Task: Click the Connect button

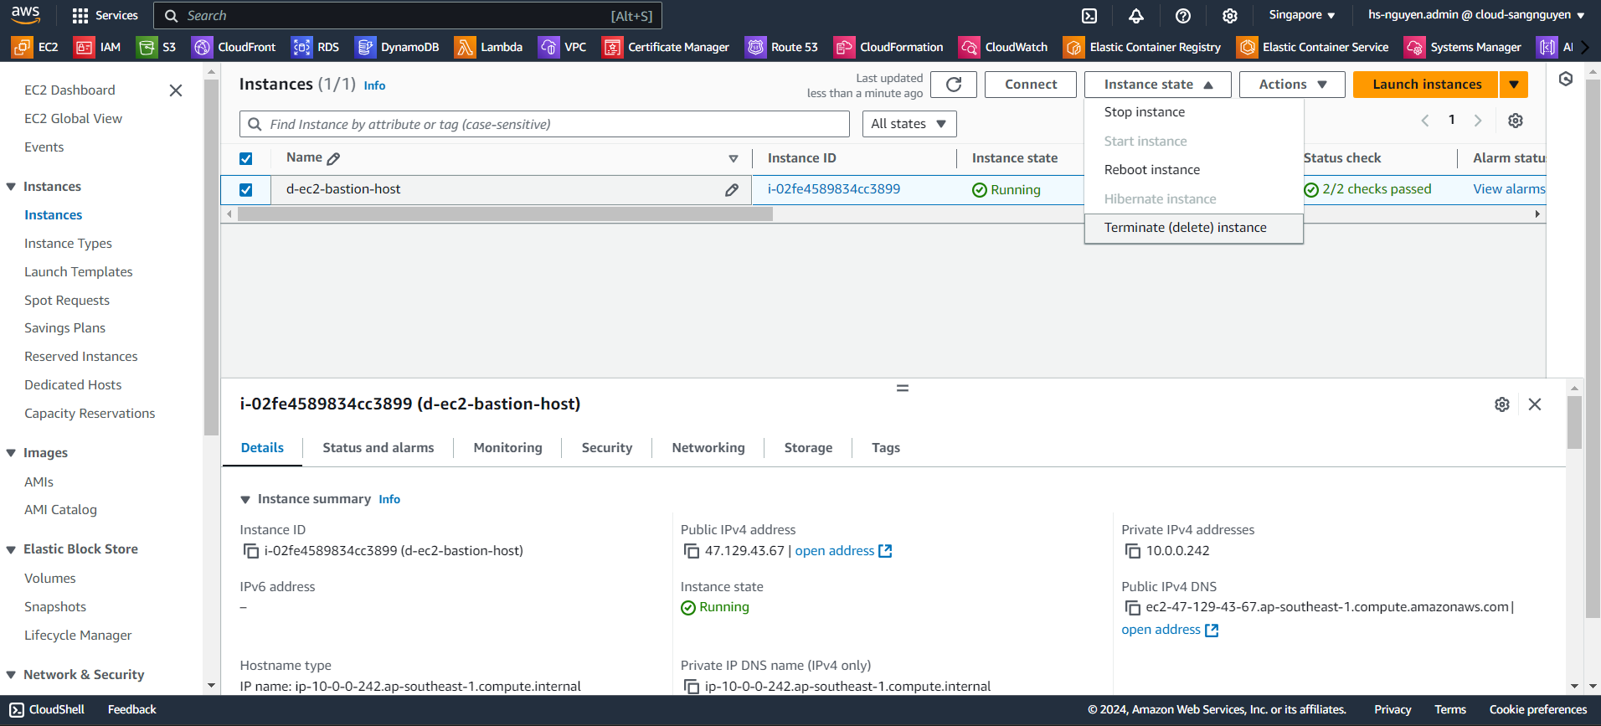Action: [x=1030, y=85]
